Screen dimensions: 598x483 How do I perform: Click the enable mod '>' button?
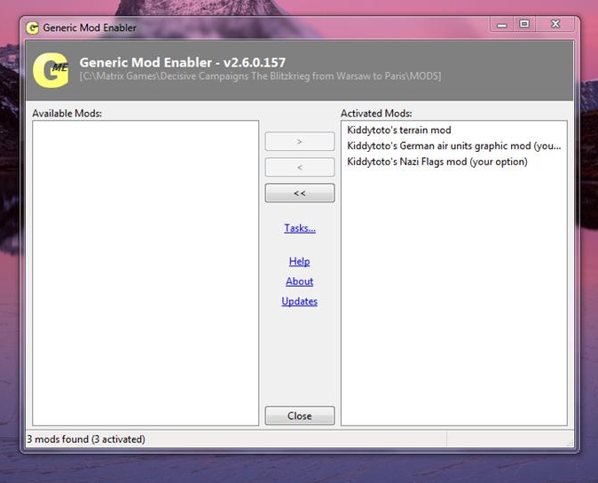point(300,141)
